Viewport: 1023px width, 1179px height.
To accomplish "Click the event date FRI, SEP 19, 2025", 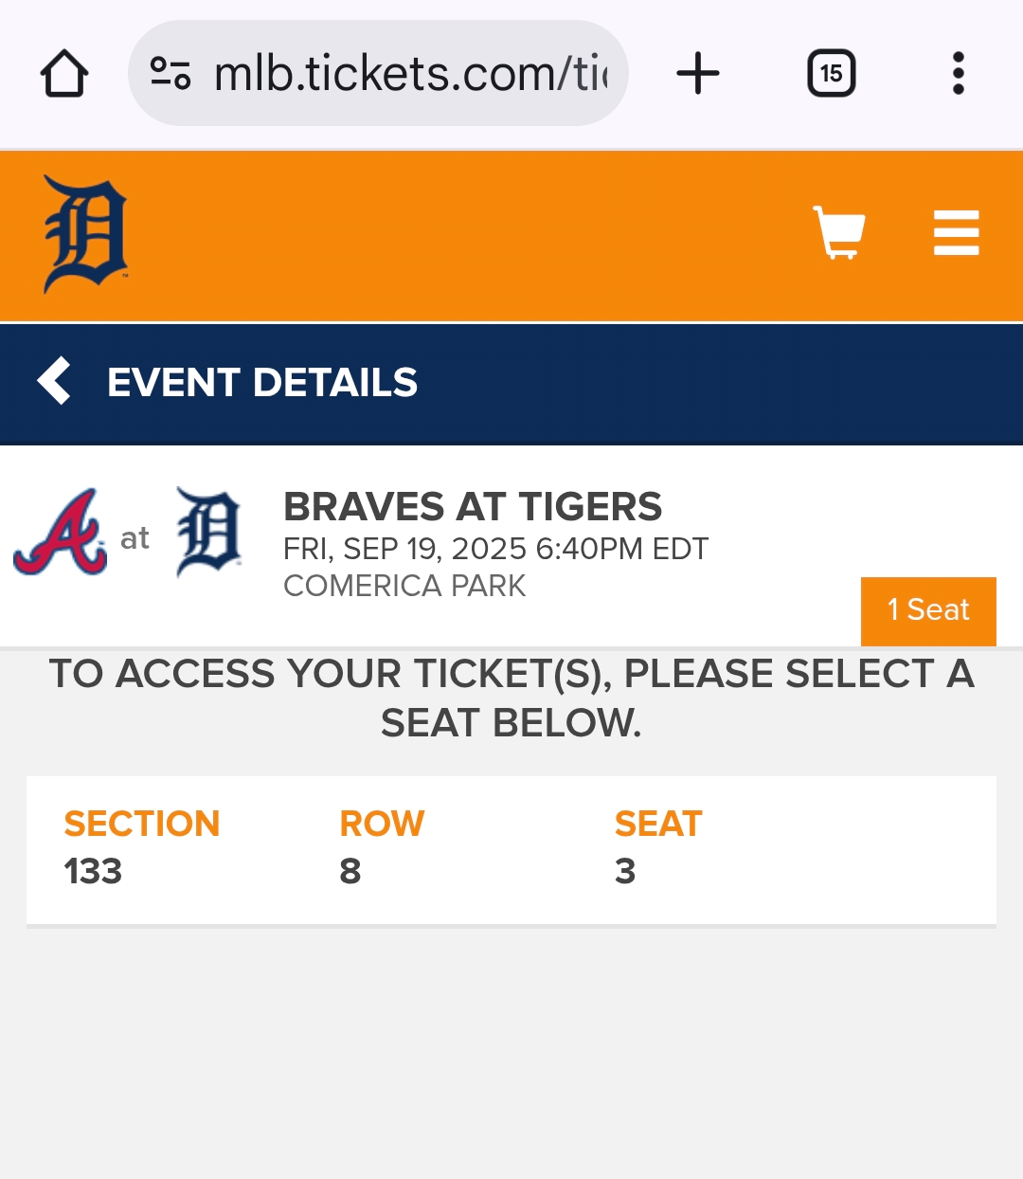I will click(x=495, y=549).
